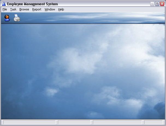Open the File menu
Screen dimensions: 166x126
[x=5, y=9]
